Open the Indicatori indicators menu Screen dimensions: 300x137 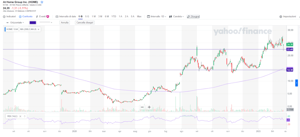[9, 17]
